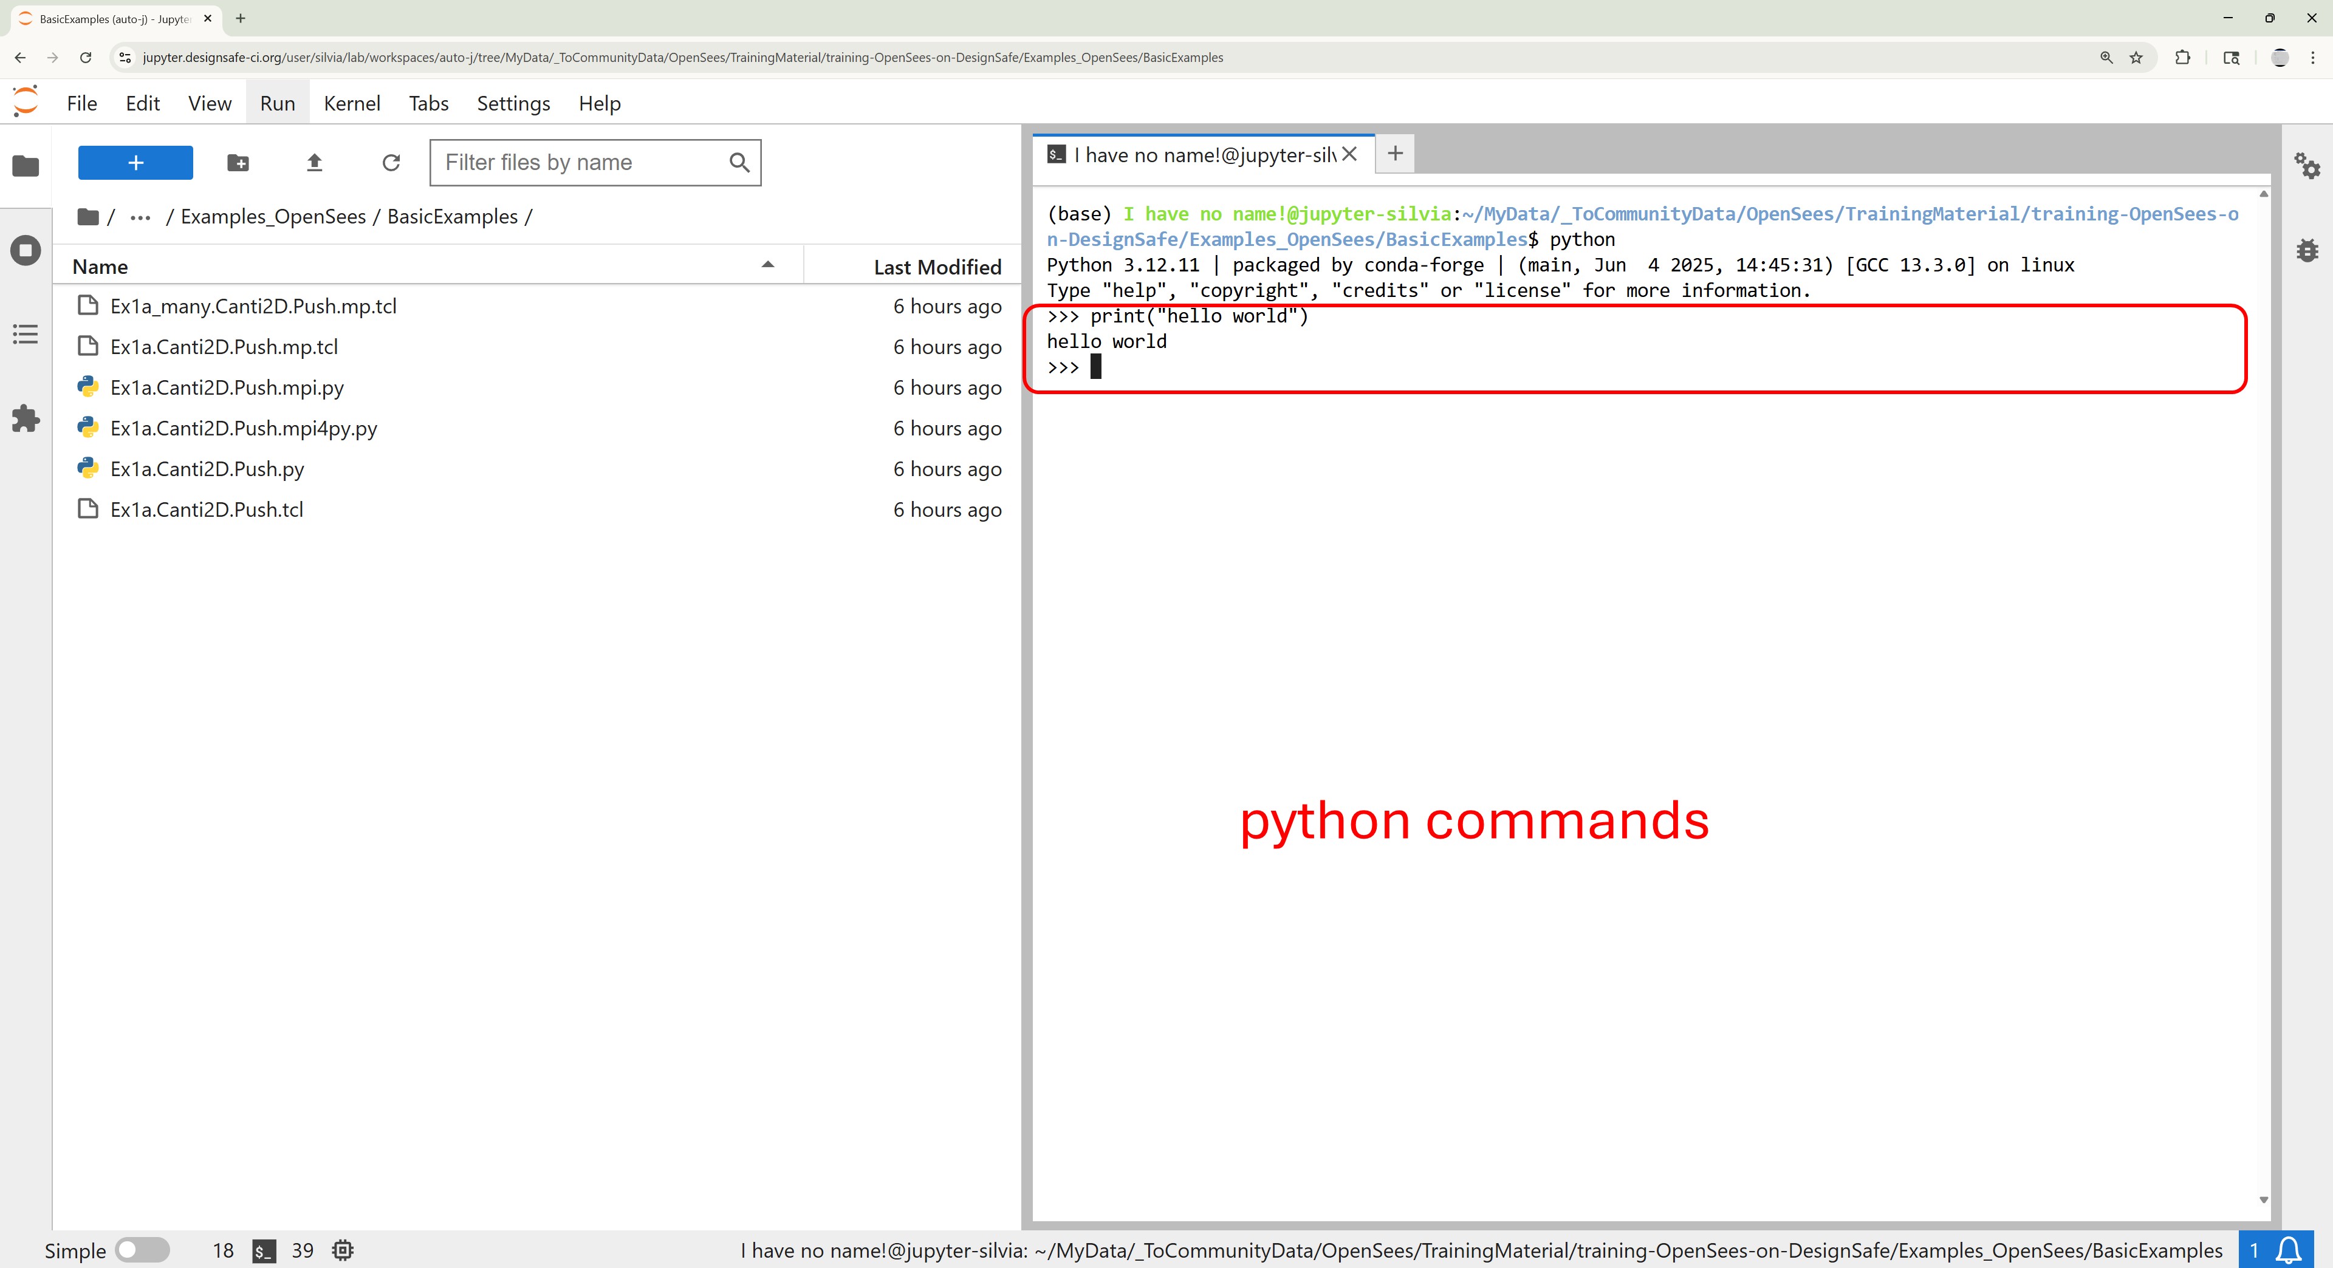Image resolution: width=2333 pixels, height=1268 pixels.
Task: Click the Upload Files icon
Action: click(x=314, y=163)
